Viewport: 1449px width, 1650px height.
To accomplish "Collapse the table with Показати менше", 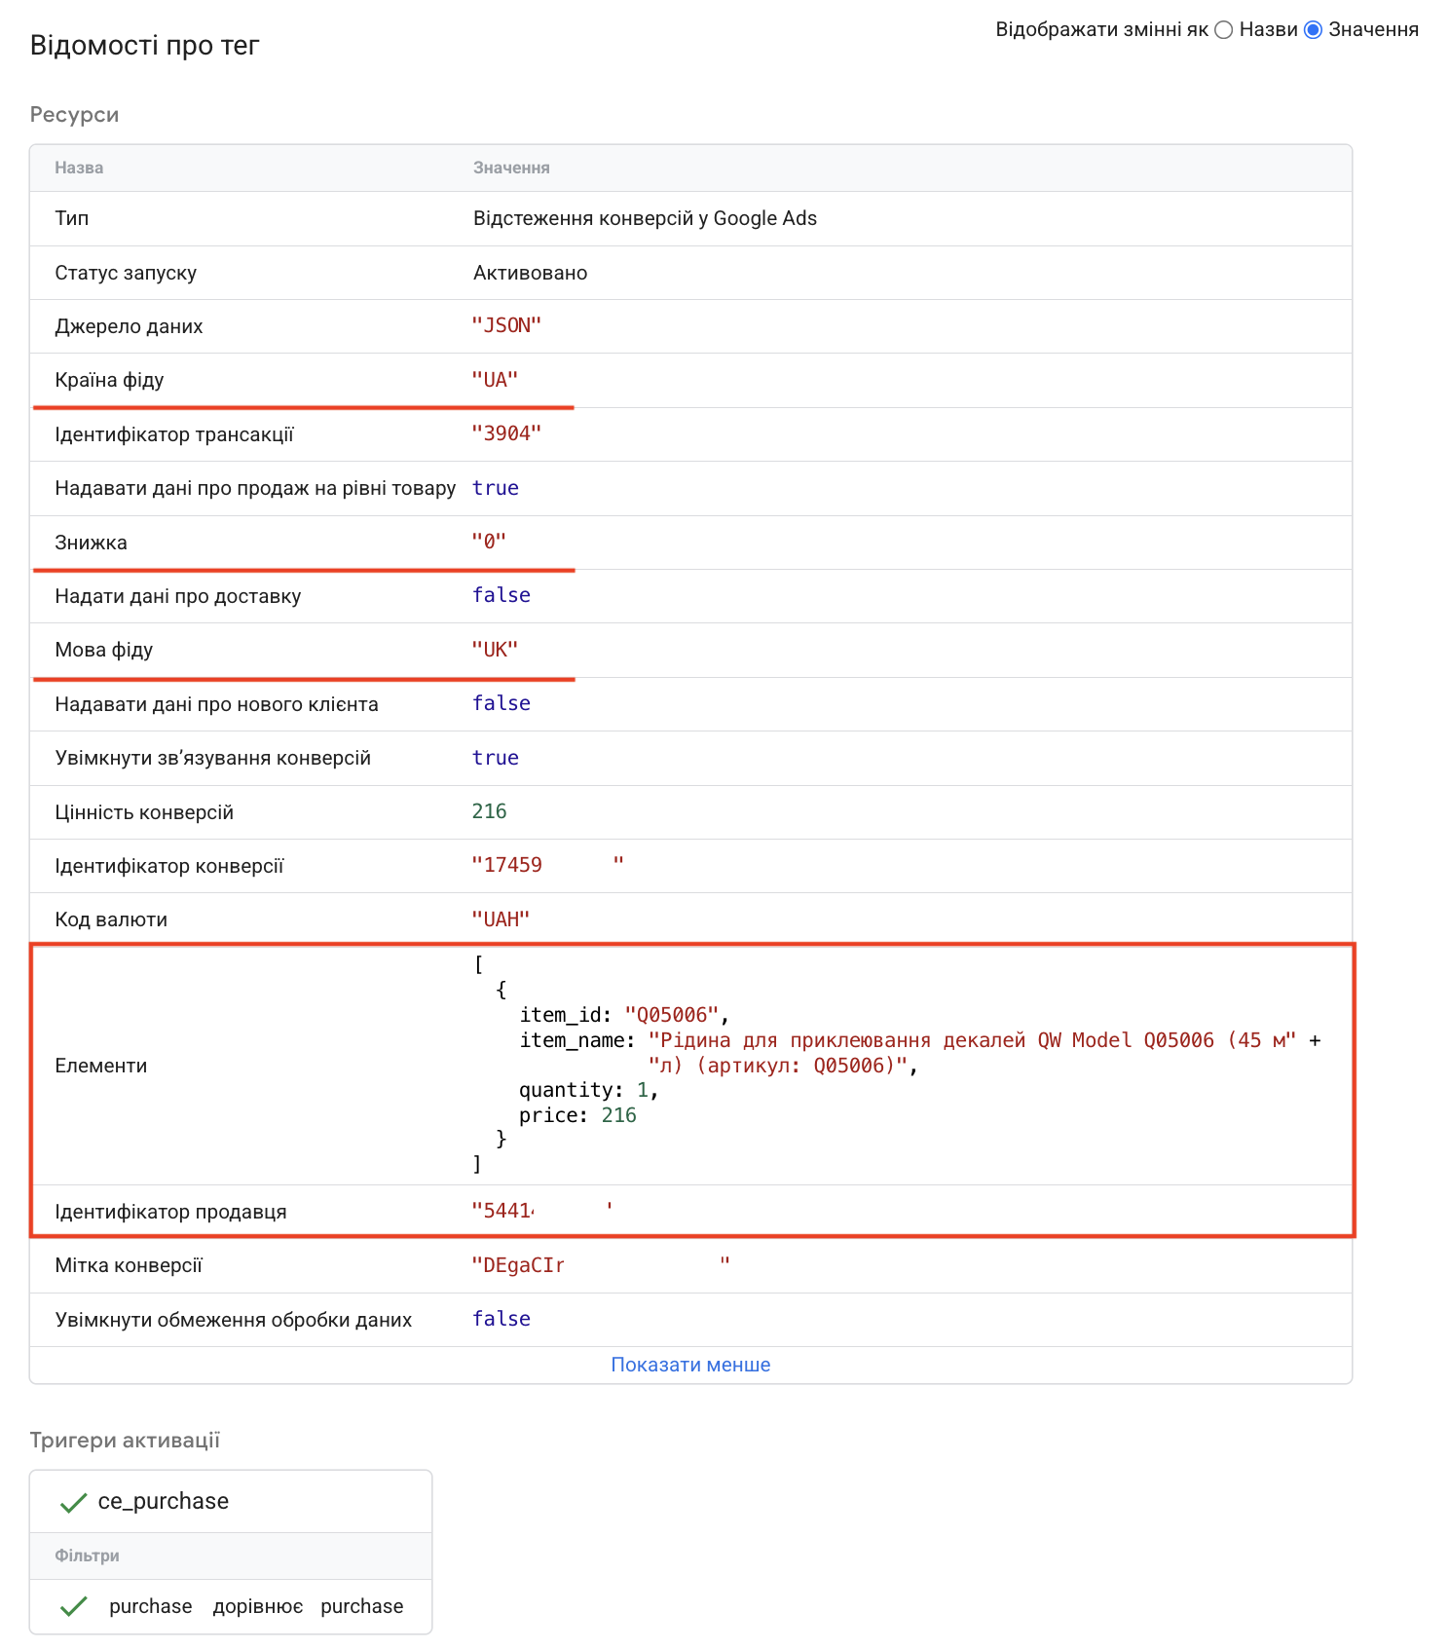I will (690, 1365).
